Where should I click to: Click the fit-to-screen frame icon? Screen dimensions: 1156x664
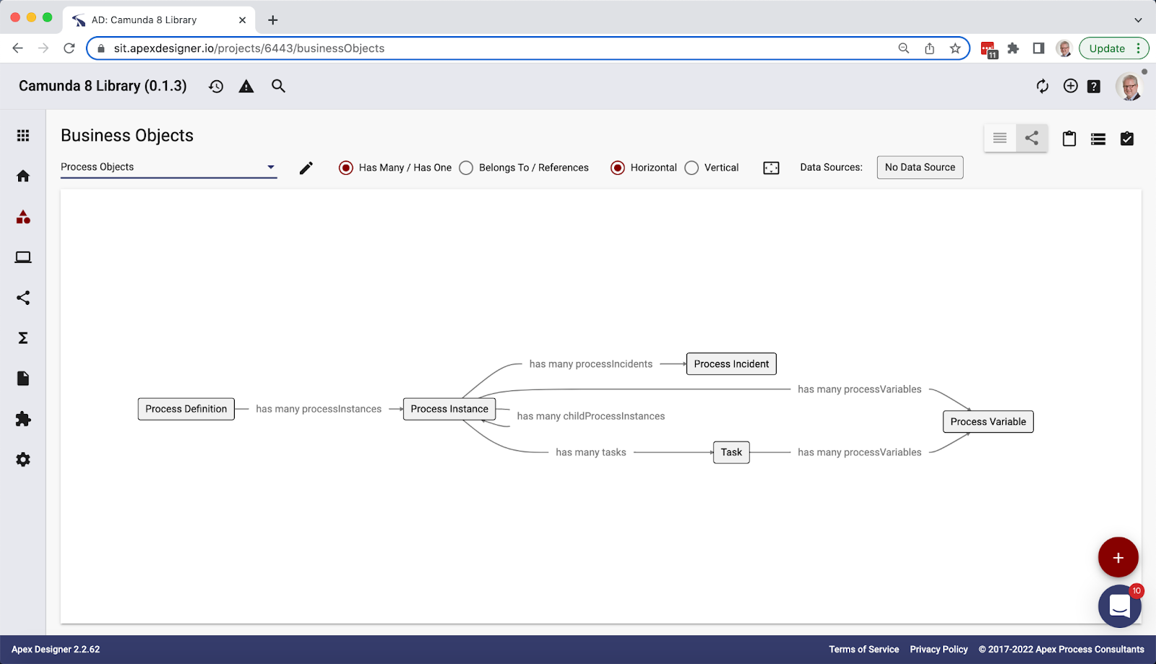point(771,168)
